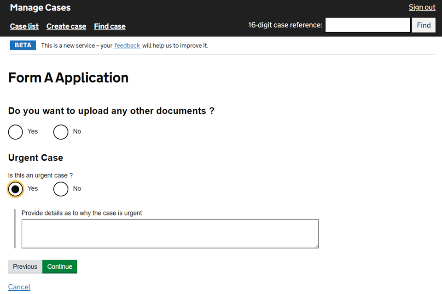Sign out of the service
Screen dimensions: 442x294
pos(422,7)
